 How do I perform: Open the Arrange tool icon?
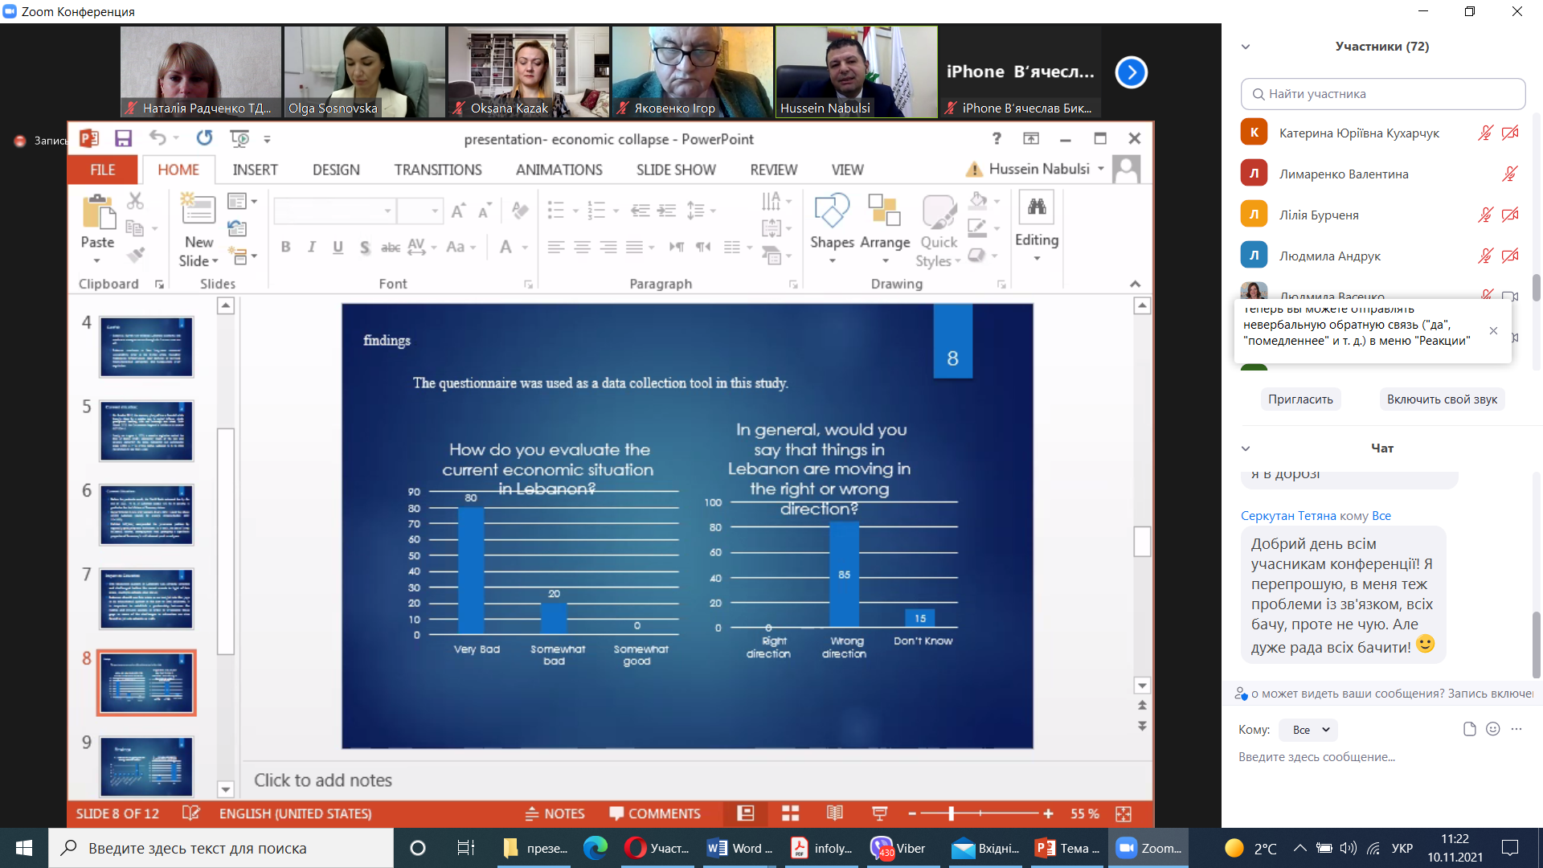(884, 211)
